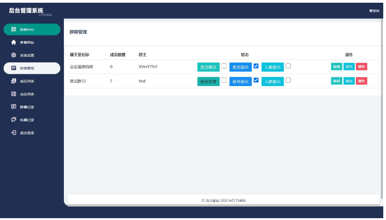The height and width of the screenshot is (220, 386).
Task: Click the 动态列表 list icon
Action: [14, 94]
